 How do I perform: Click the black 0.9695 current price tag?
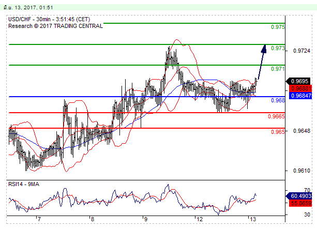click(x=299, y=81)
